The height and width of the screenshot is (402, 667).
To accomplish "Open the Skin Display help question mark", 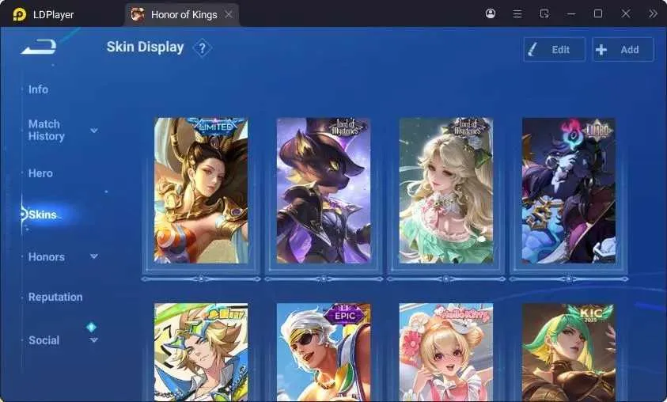I will point(203,48).
